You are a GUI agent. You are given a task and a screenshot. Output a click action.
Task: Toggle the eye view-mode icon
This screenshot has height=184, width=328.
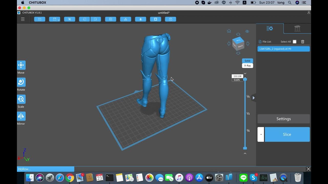tap(247, 31)
